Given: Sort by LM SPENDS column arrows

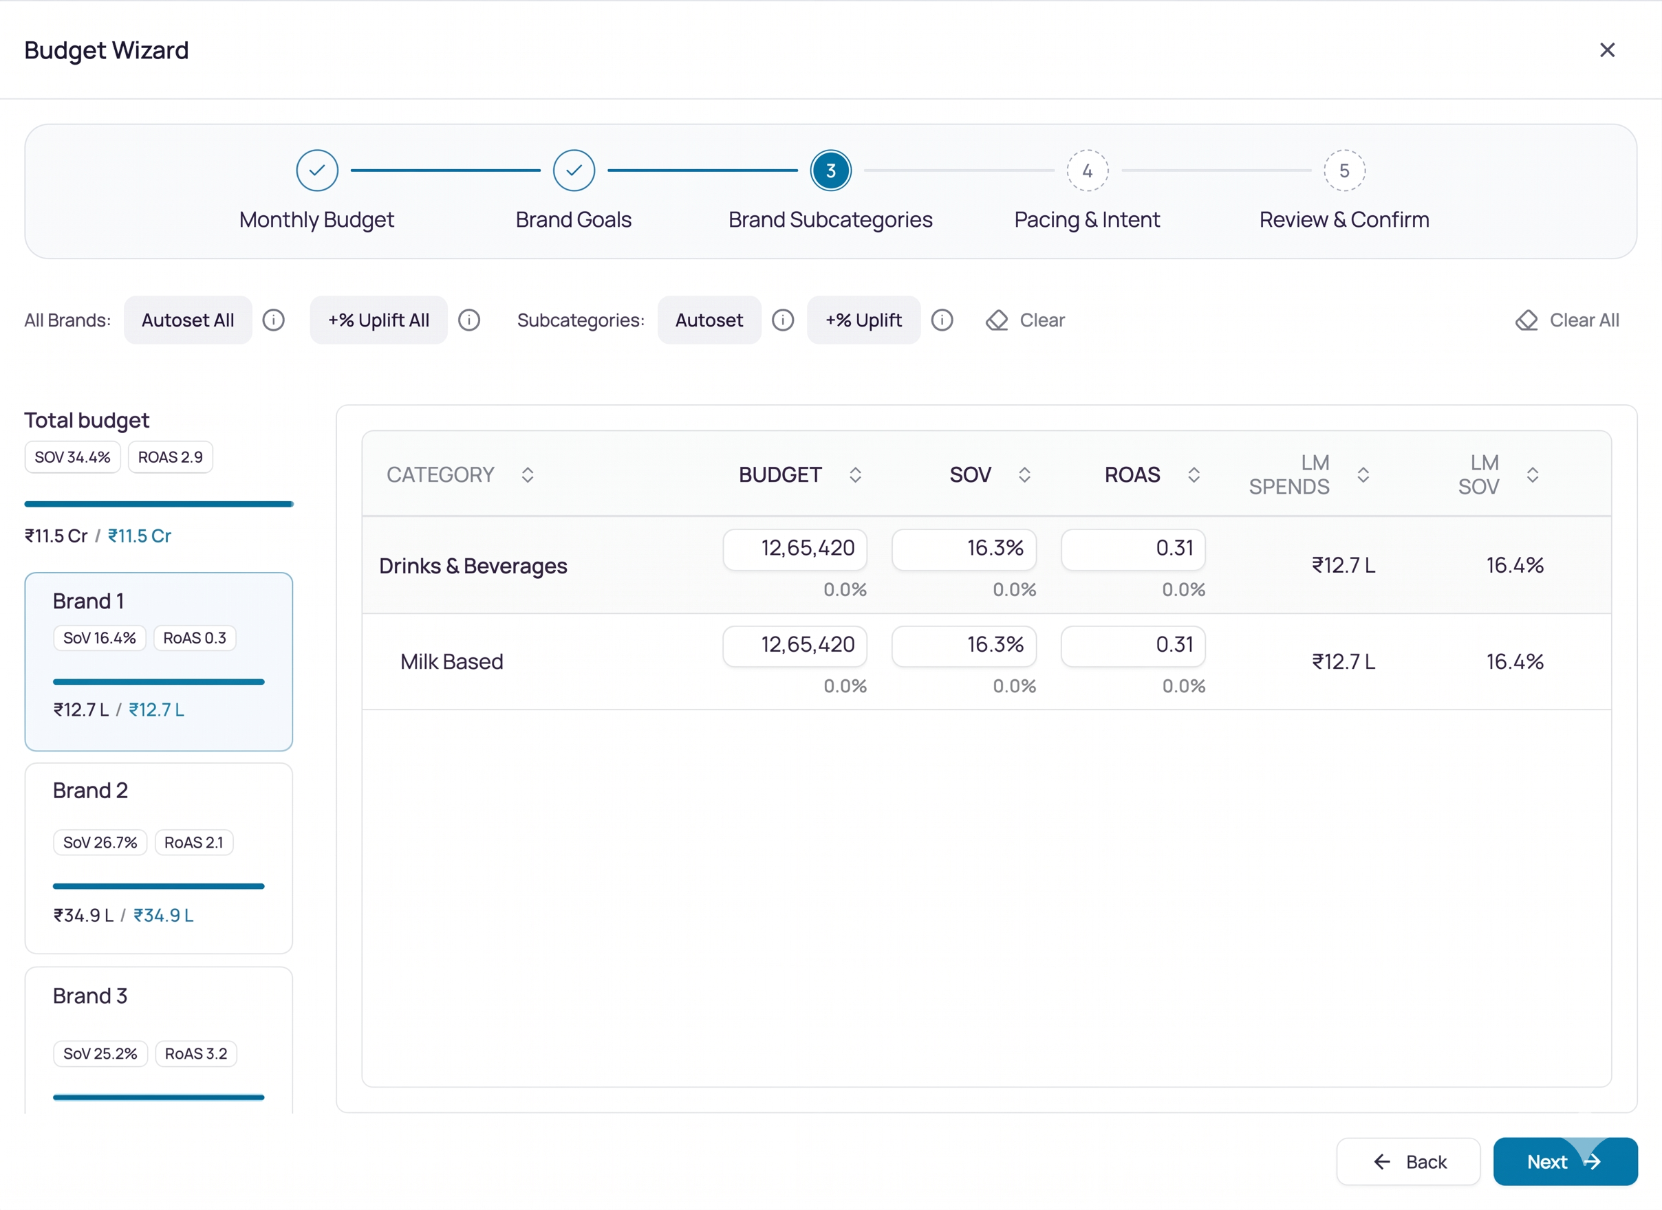Looking at the screenshot, I should pyautogui.click(x=1363, y=474).
